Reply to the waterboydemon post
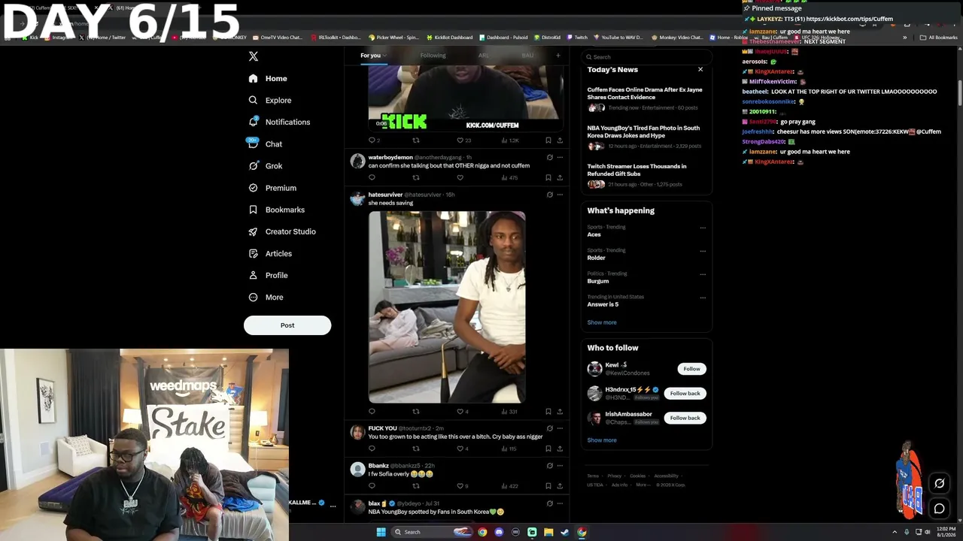 372,178
